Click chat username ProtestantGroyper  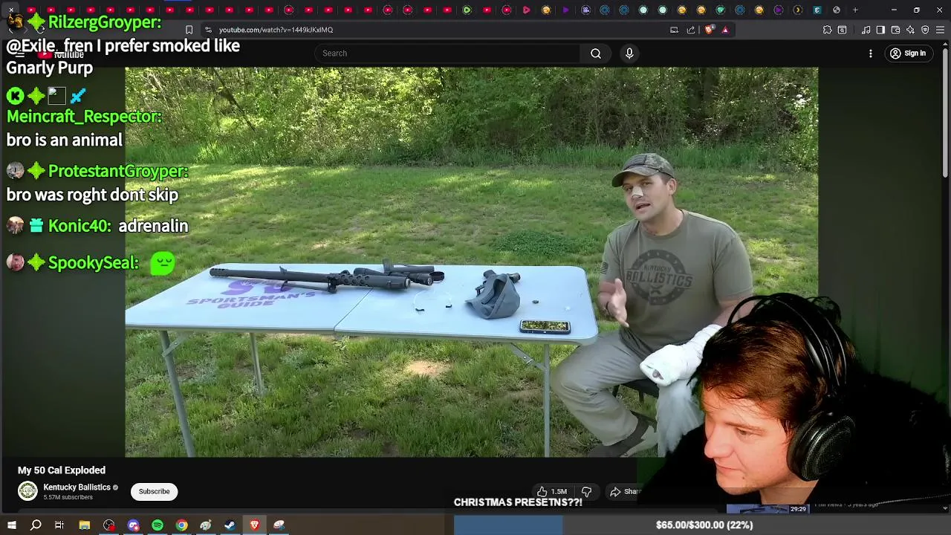click(x=118, y=172)
